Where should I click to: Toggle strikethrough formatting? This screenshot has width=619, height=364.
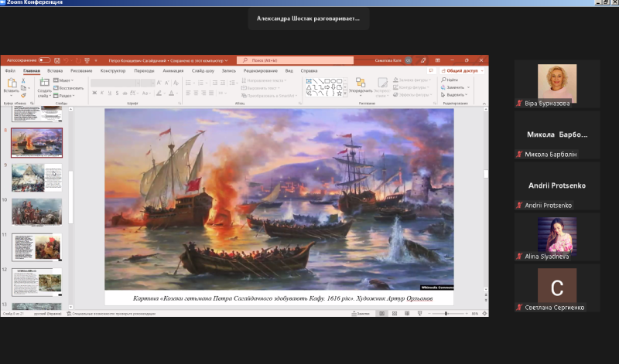125,93
